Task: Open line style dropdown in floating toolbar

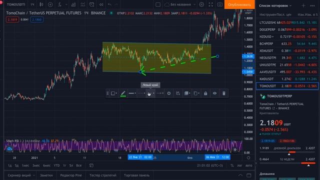Action: tap(141, 93)
